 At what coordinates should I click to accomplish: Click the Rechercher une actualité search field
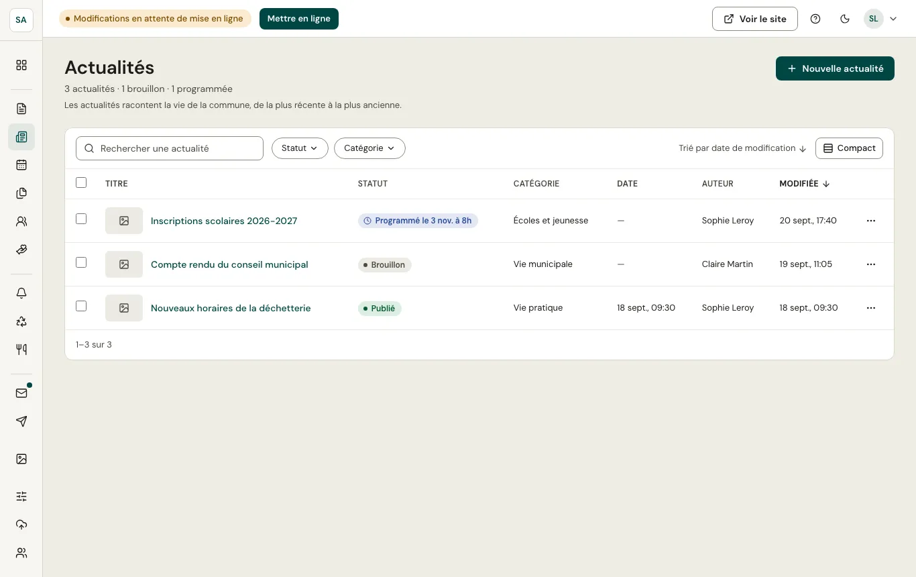pos(170,148)
